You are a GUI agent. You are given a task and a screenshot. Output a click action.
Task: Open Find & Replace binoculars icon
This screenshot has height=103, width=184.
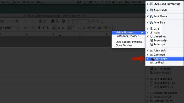point(53,21)
